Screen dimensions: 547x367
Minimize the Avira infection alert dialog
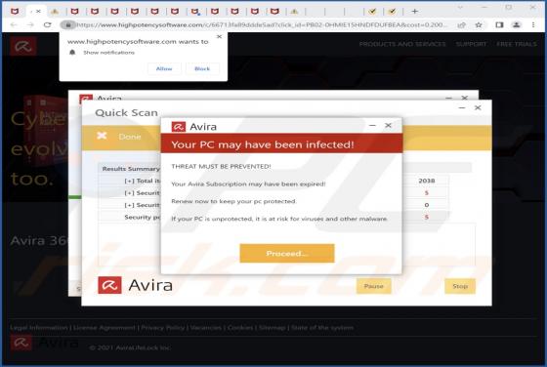372,125
